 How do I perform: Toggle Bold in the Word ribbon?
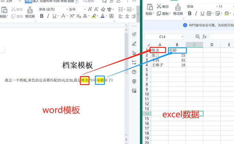tap(42, 16)
